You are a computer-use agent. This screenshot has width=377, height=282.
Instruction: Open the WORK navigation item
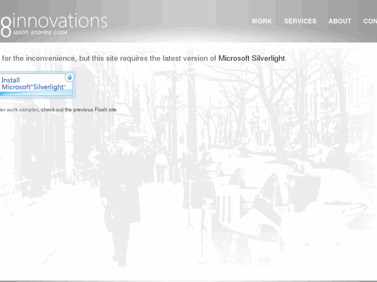(x=261, y=21)
